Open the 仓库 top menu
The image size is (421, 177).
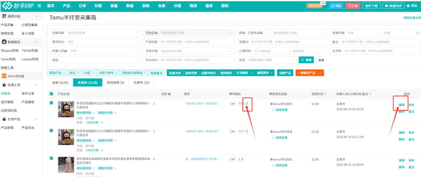162,6
